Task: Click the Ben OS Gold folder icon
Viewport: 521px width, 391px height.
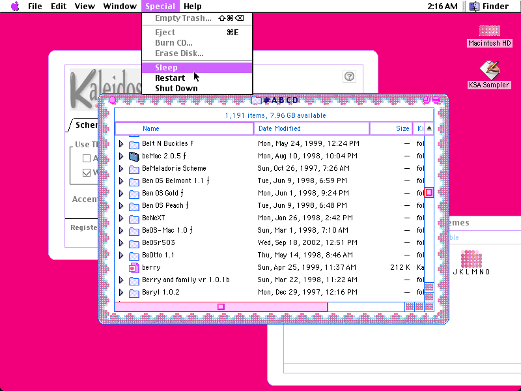Action: pyautogui.click(x=134, y=194)
